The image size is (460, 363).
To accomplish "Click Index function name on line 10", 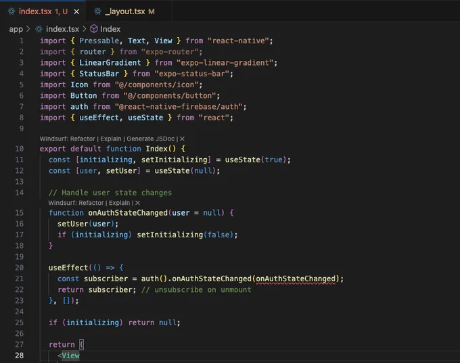I will click(x=157, y=149).
